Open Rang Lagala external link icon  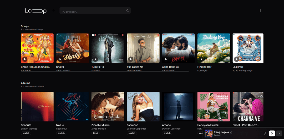231,132
